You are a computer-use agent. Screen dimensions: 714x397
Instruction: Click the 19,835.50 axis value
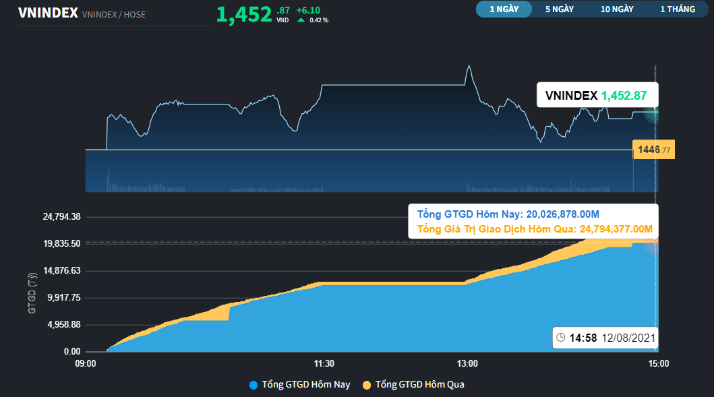click(61, 243)
